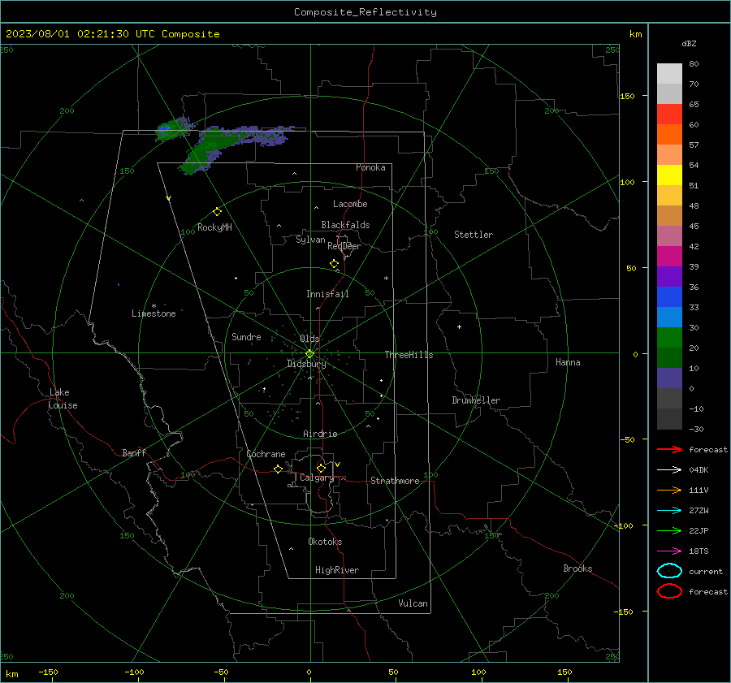The image size is (731, 683).
Task: Click the dBZ legend heading
Action: (689, 43)
